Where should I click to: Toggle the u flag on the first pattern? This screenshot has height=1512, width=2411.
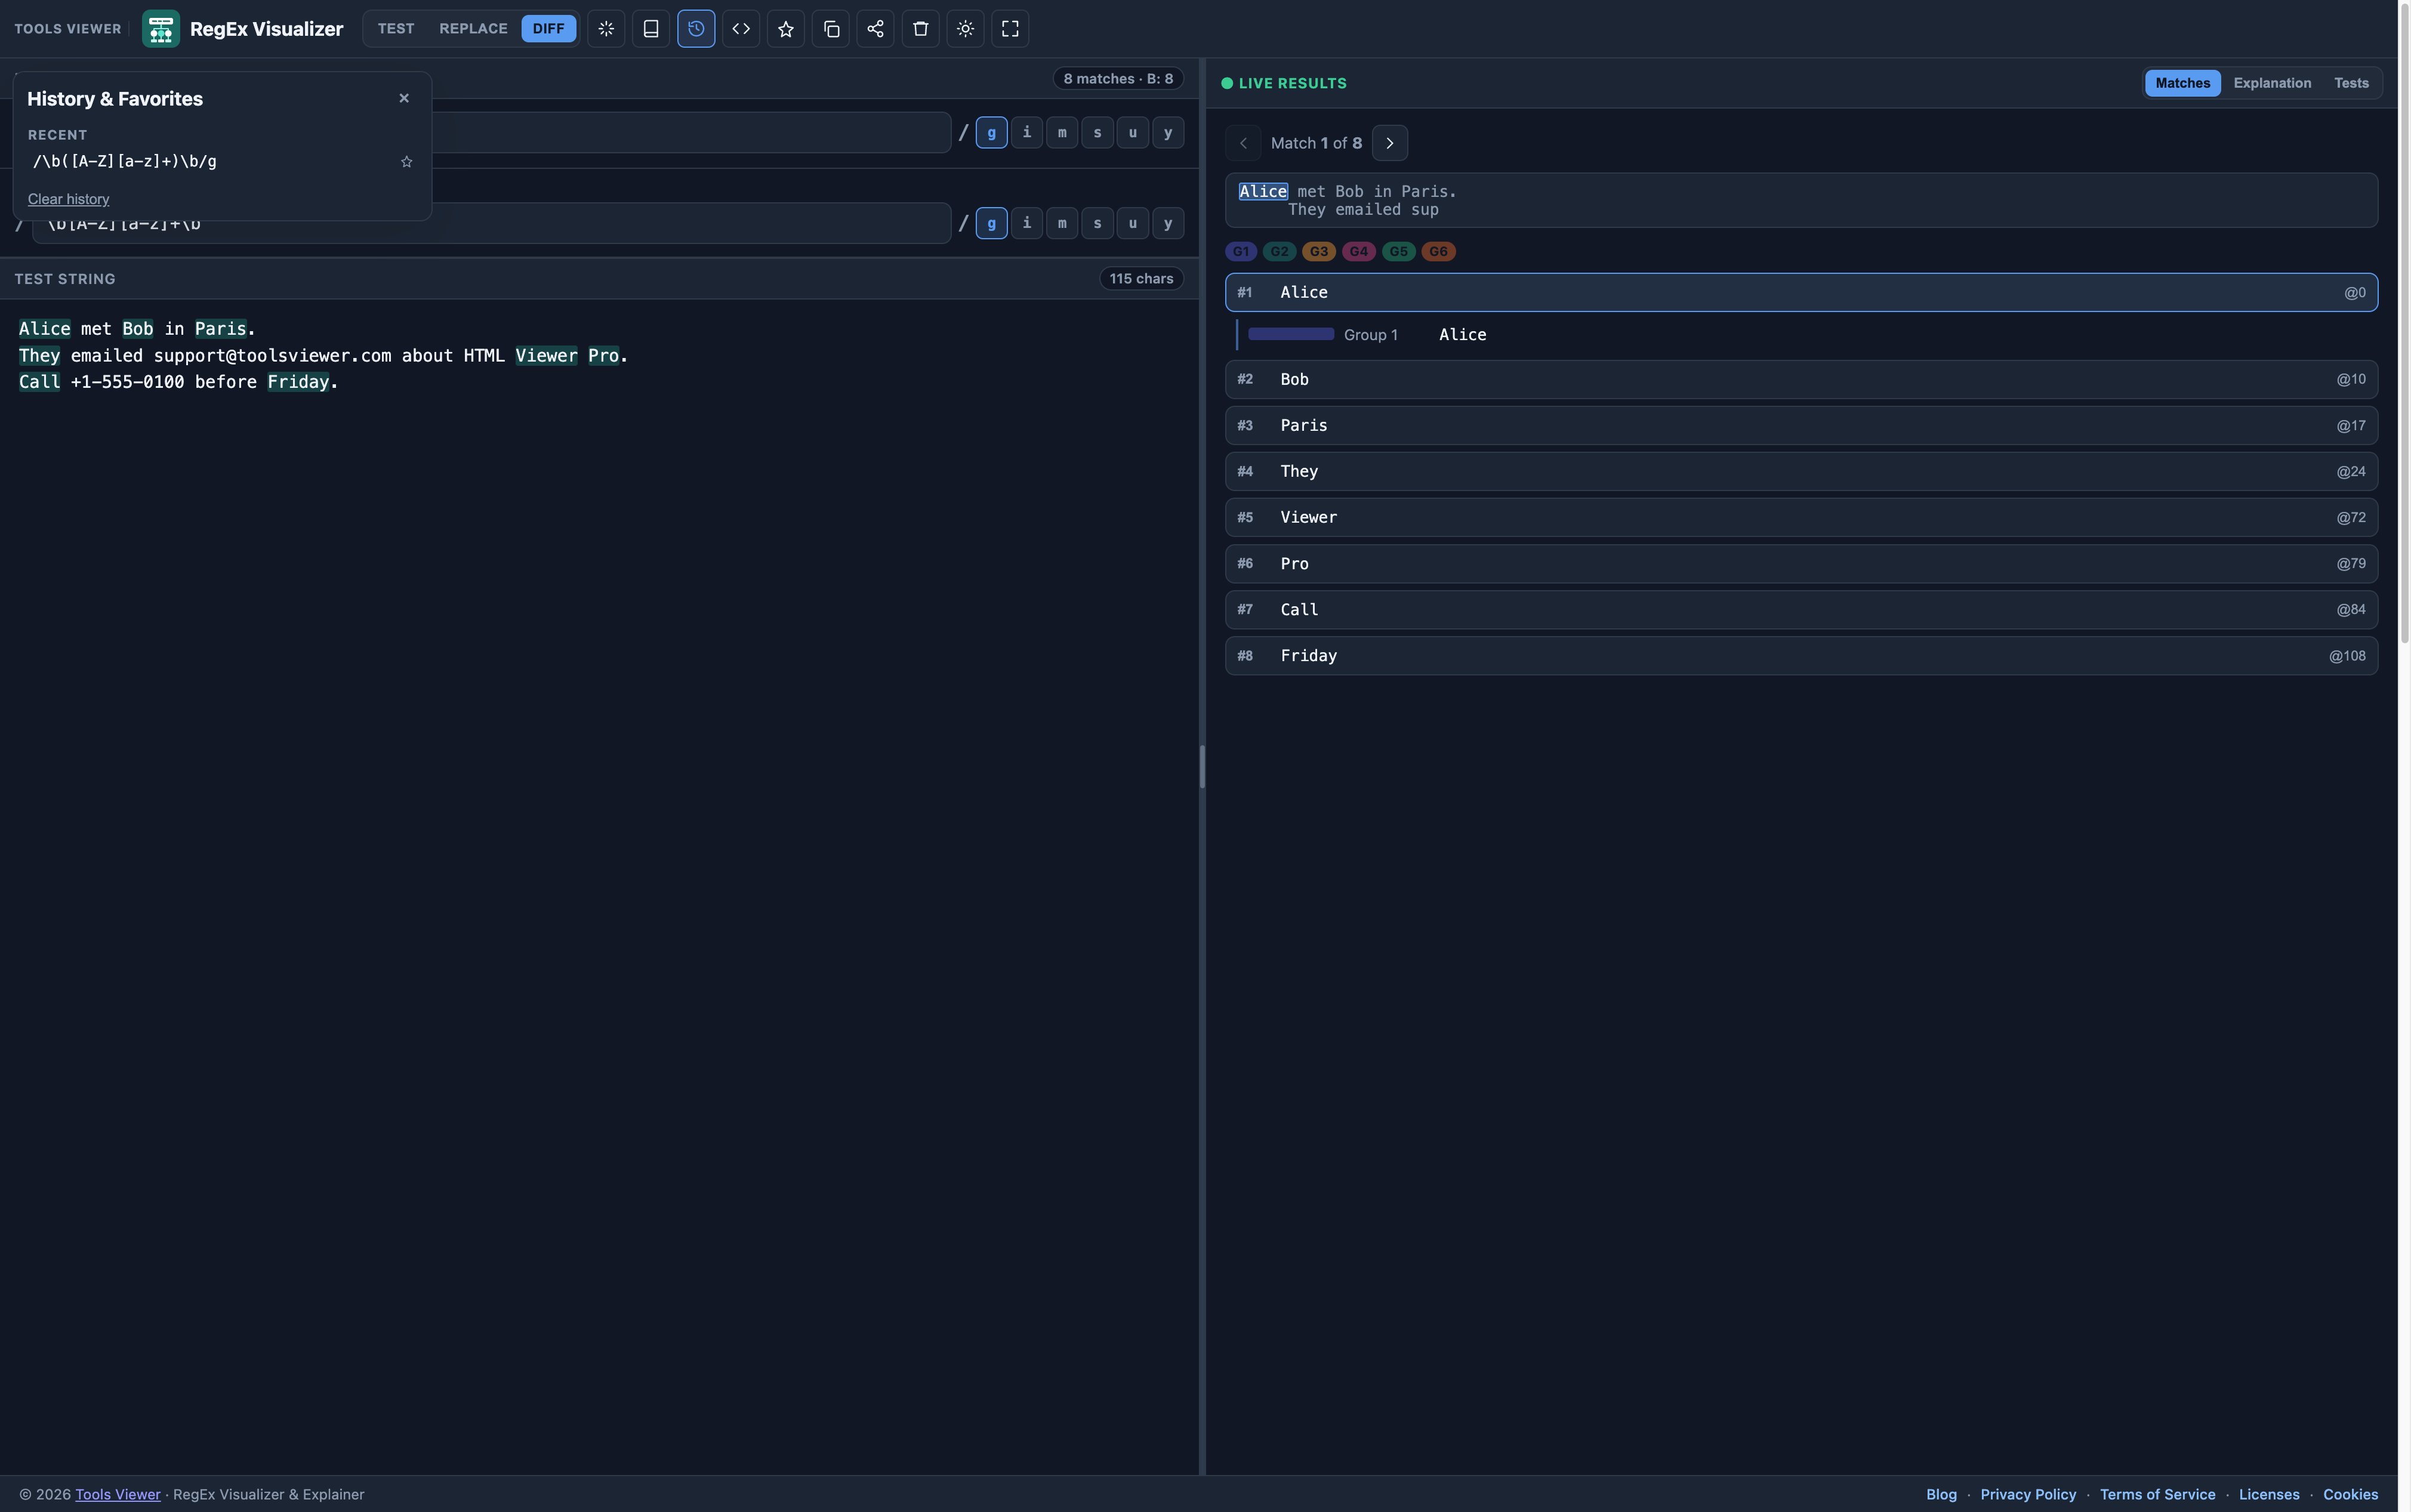(1133, 132)
